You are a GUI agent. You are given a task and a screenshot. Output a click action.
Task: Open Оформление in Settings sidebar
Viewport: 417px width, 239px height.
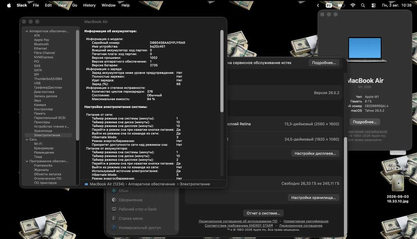(x=130, y=200)
